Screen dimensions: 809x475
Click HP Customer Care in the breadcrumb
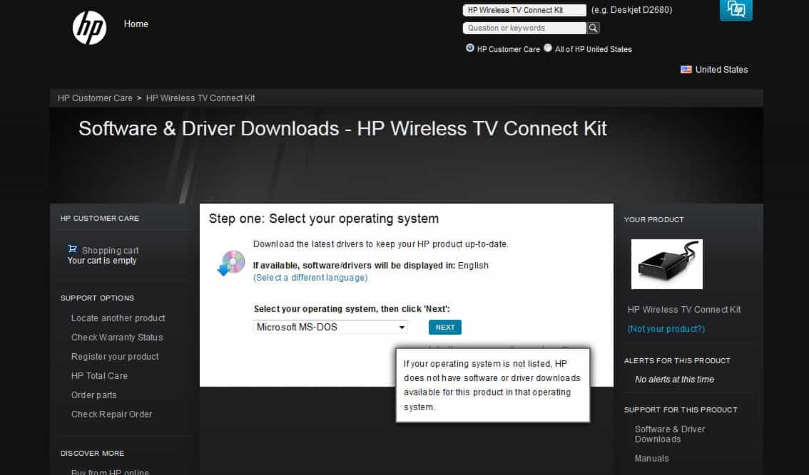pyautogui.click(x=95, y=98)
